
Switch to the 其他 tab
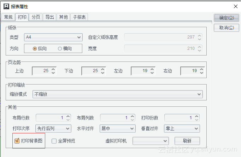63,17
